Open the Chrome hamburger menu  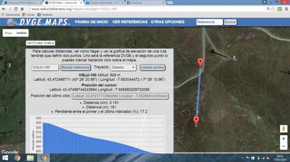pos(286,9)
